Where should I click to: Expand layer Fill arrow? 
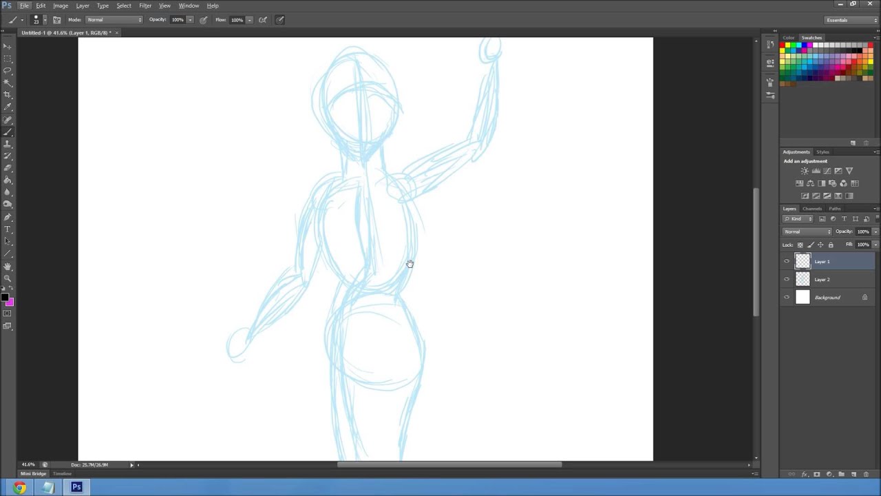coord(875,245)
